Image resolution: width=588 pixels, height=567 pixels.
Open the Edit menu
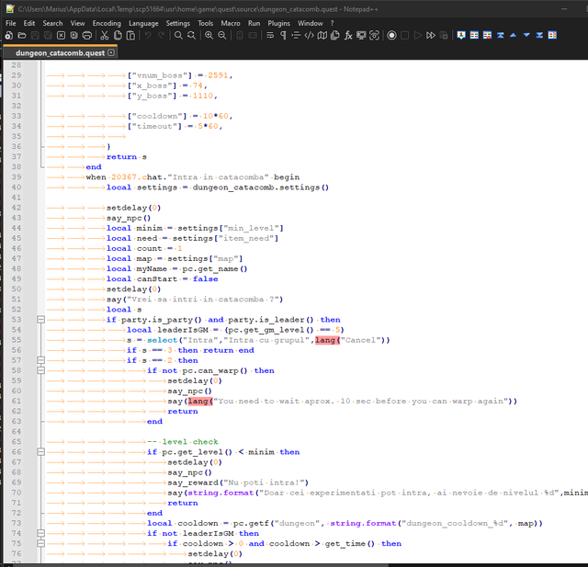29,23
